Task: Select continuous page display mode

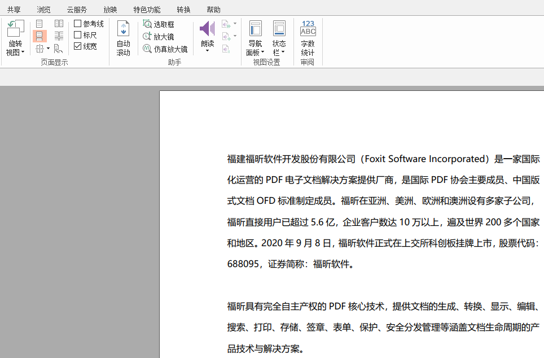Action: [x=40, y=35]
